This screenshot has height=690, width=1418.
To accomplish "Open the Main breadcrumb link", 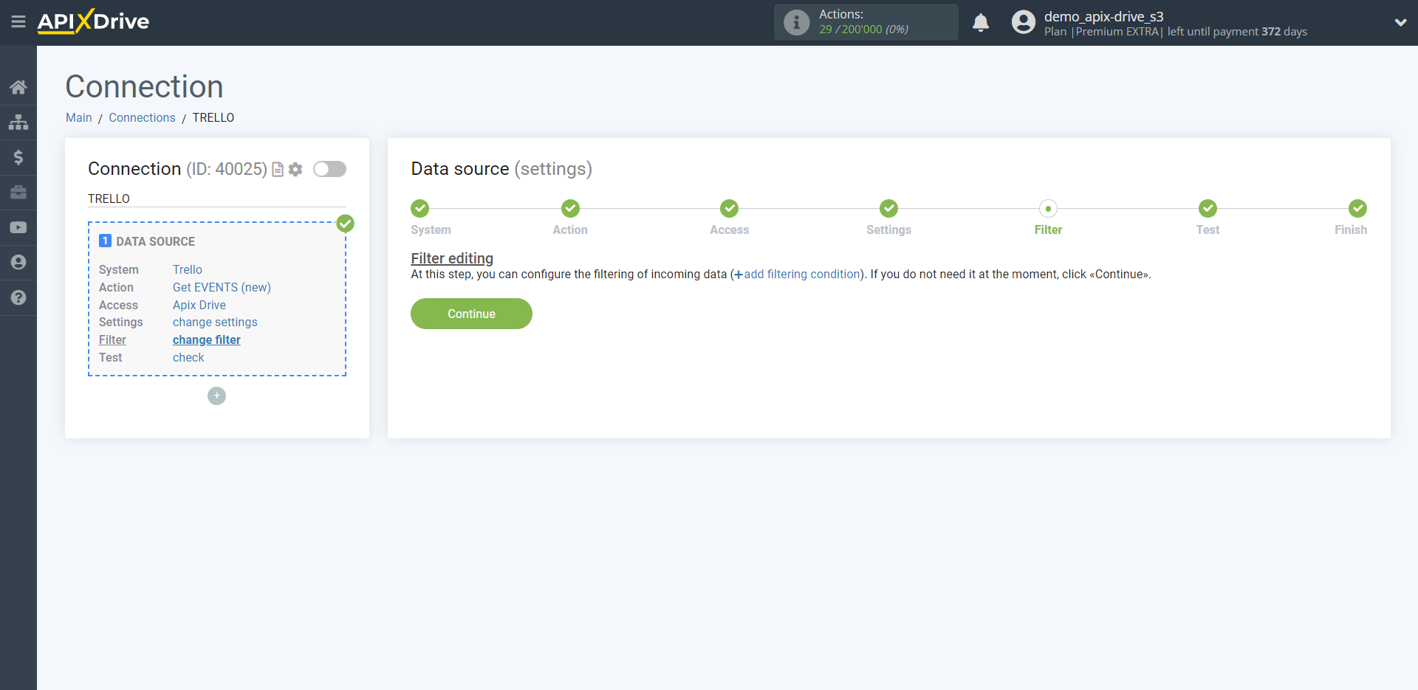I will [79, 118].
